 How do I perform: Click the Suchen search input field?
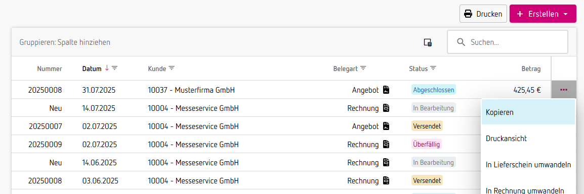[507, 42]
